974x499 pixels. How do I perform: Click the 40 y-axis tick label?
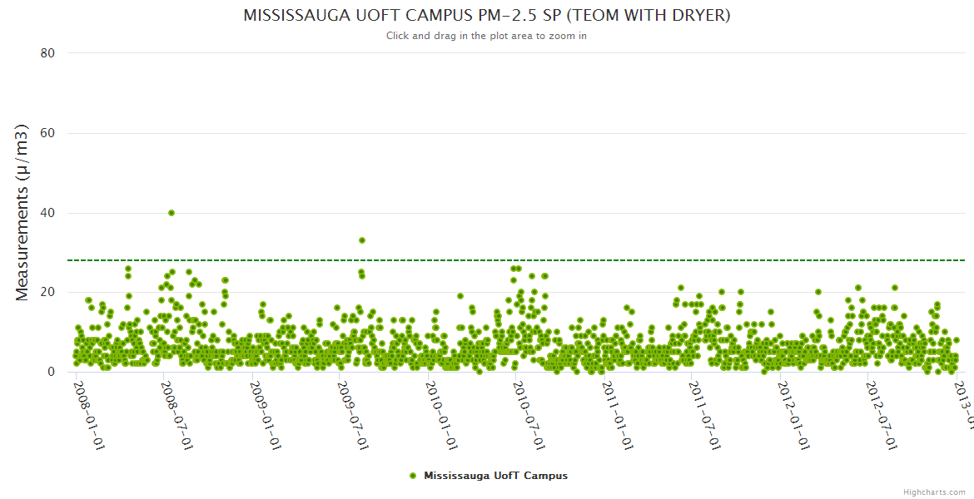tap(47, 213)
